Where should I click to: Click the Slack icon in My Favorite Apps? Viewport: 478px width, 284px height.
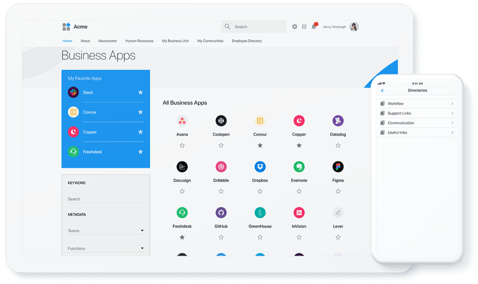point(73,92)
